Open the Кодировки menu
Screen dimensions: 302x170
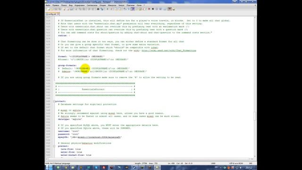[80, 5]
